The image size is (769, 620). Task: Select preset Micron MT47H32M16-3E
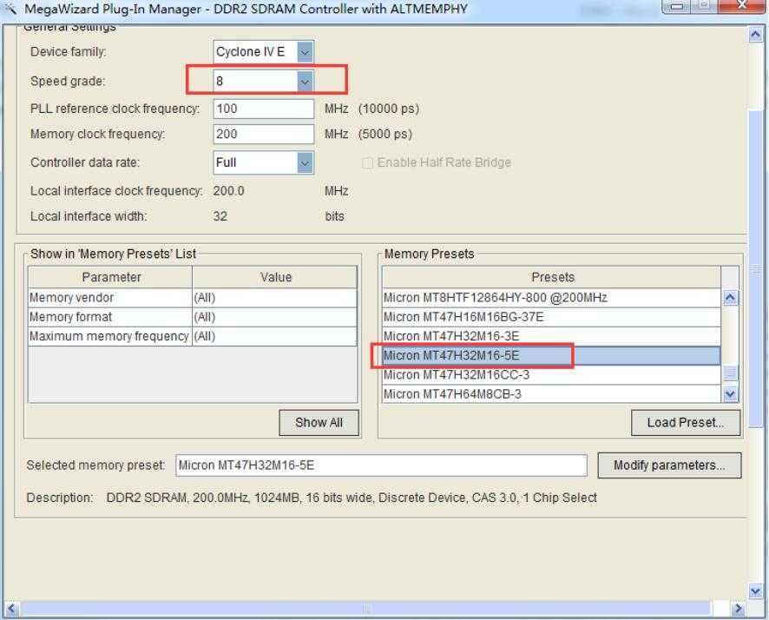[551, 337]
